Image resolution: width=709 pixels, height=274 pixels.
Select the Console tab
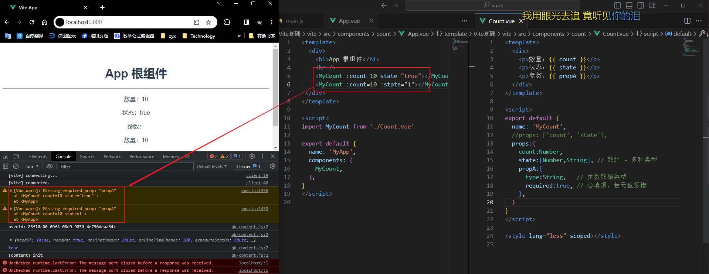click(64, 157)
